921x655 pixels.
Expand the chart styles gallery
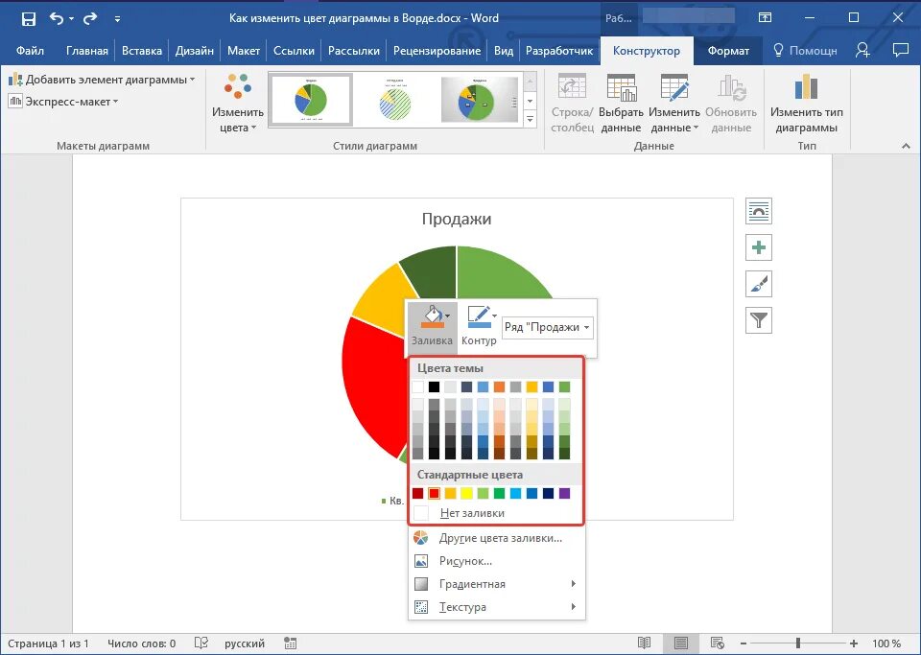(x=530, y=119)
